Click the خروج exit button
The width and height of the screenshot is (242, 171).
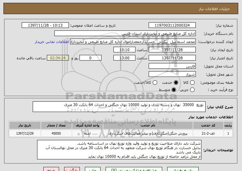pos(51,169)
